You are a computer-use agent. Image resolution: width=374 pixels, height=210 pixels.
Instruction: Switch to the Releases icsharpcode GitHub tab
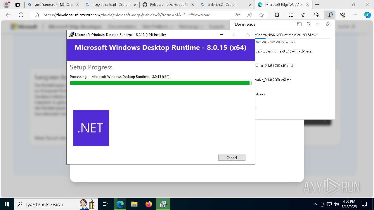(x=165, y=5)
